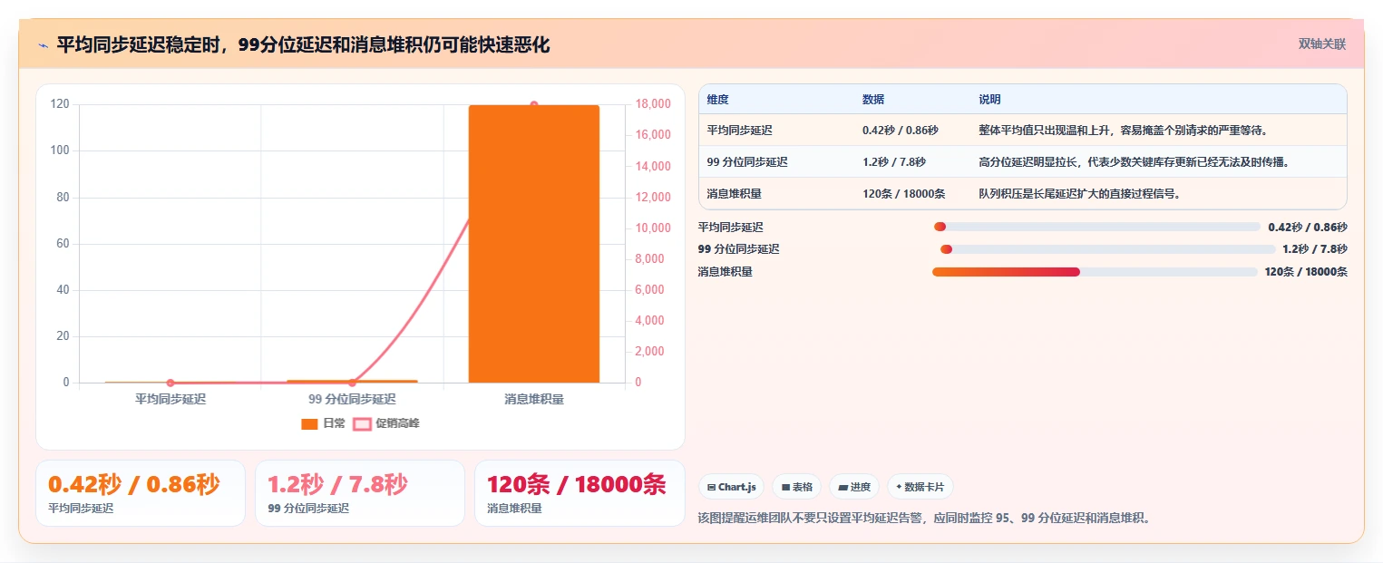Click the 99 分位同步延迟 progress row label

[738, 249]
